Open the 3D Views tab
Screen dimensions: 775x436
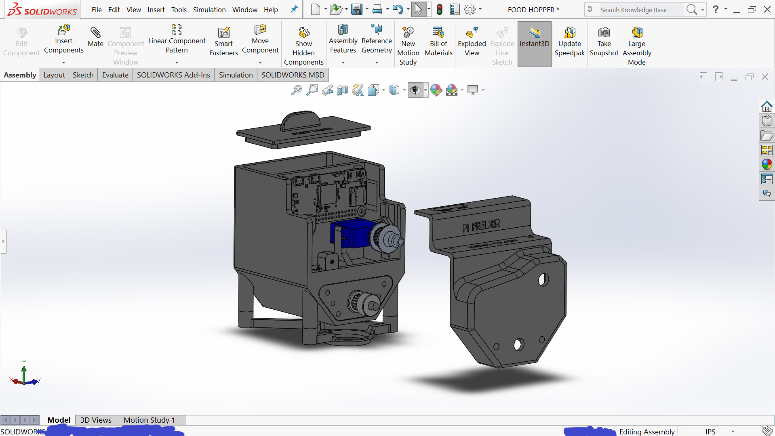point(96,420)
